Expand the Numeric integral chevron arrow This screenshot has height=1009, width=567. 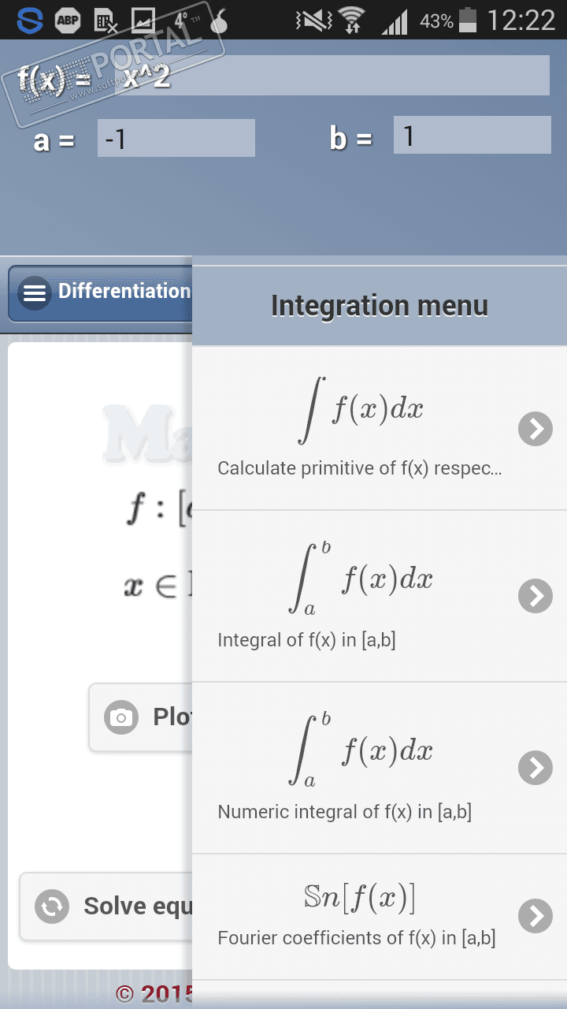click(x=535, y=767)
